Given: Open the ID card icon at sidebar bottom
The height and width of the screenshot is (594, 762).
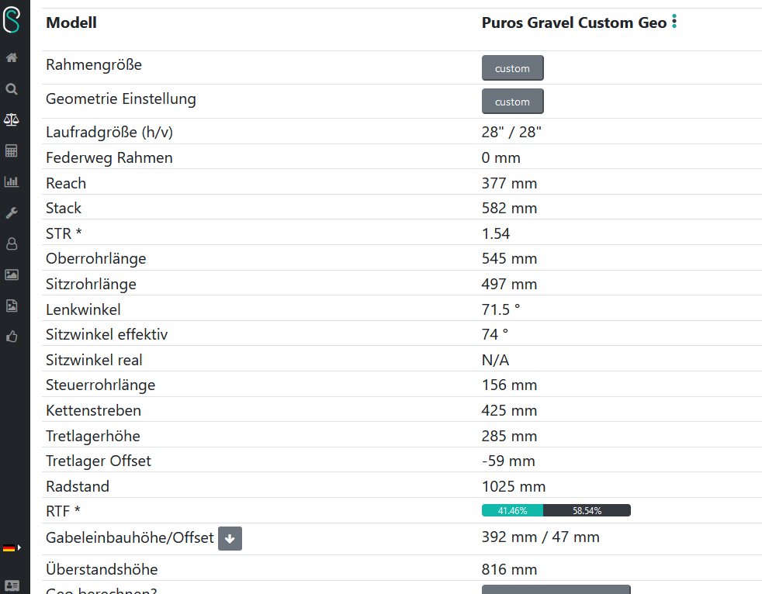Looking at the screenshot, I should tap(12, 585).
